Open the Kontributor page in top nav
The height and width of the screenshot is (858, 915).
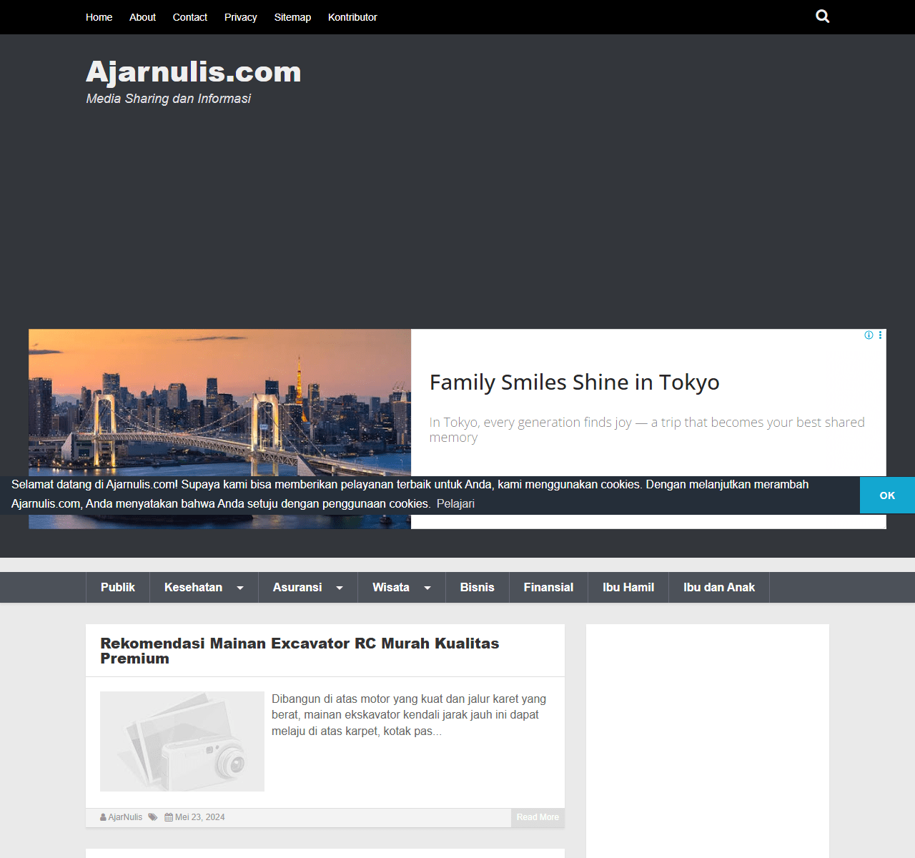tap(352, 17)
